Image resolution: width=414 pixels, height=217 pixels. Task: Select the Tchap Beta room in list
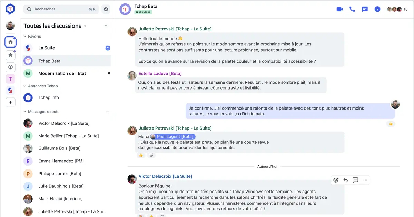click(67, 61)
